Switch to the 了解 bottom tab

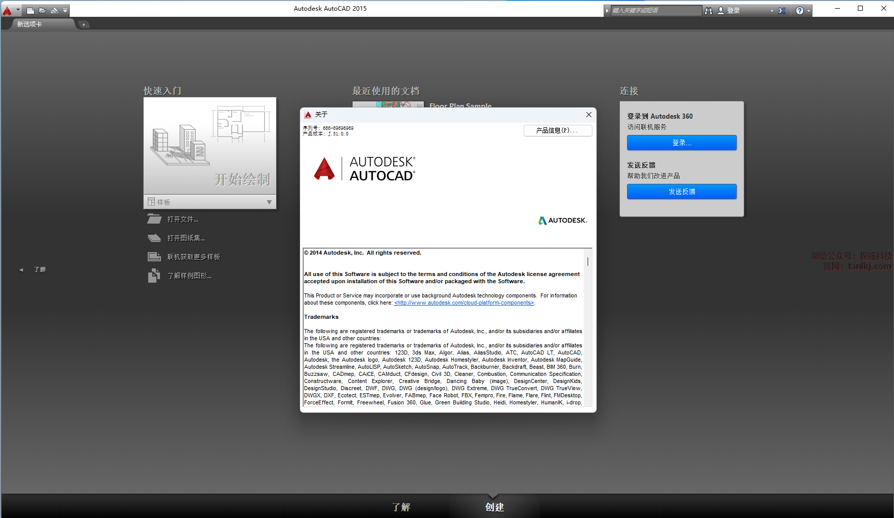pyautogui.click(x=401, y=507)
